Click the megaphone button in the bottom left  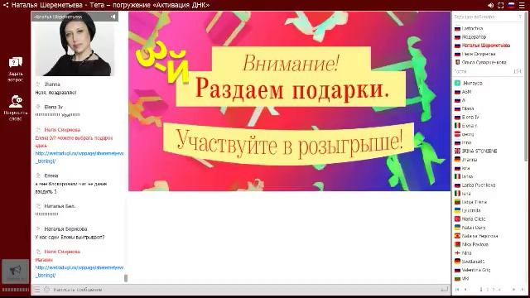point(15,271)
